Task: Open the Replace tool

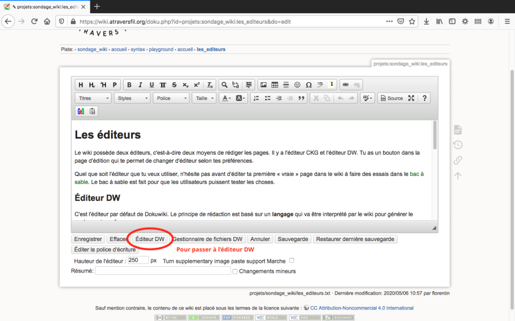Action: point(236,85)
